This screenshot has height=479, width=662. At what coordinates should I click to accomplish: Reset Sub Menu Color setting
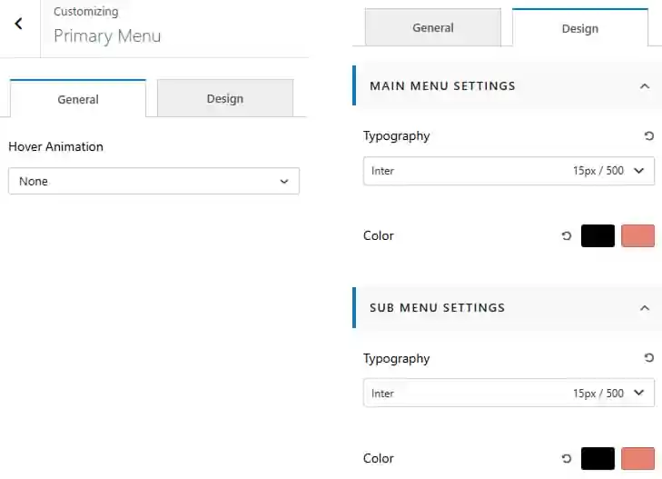[x=567, y=458]
